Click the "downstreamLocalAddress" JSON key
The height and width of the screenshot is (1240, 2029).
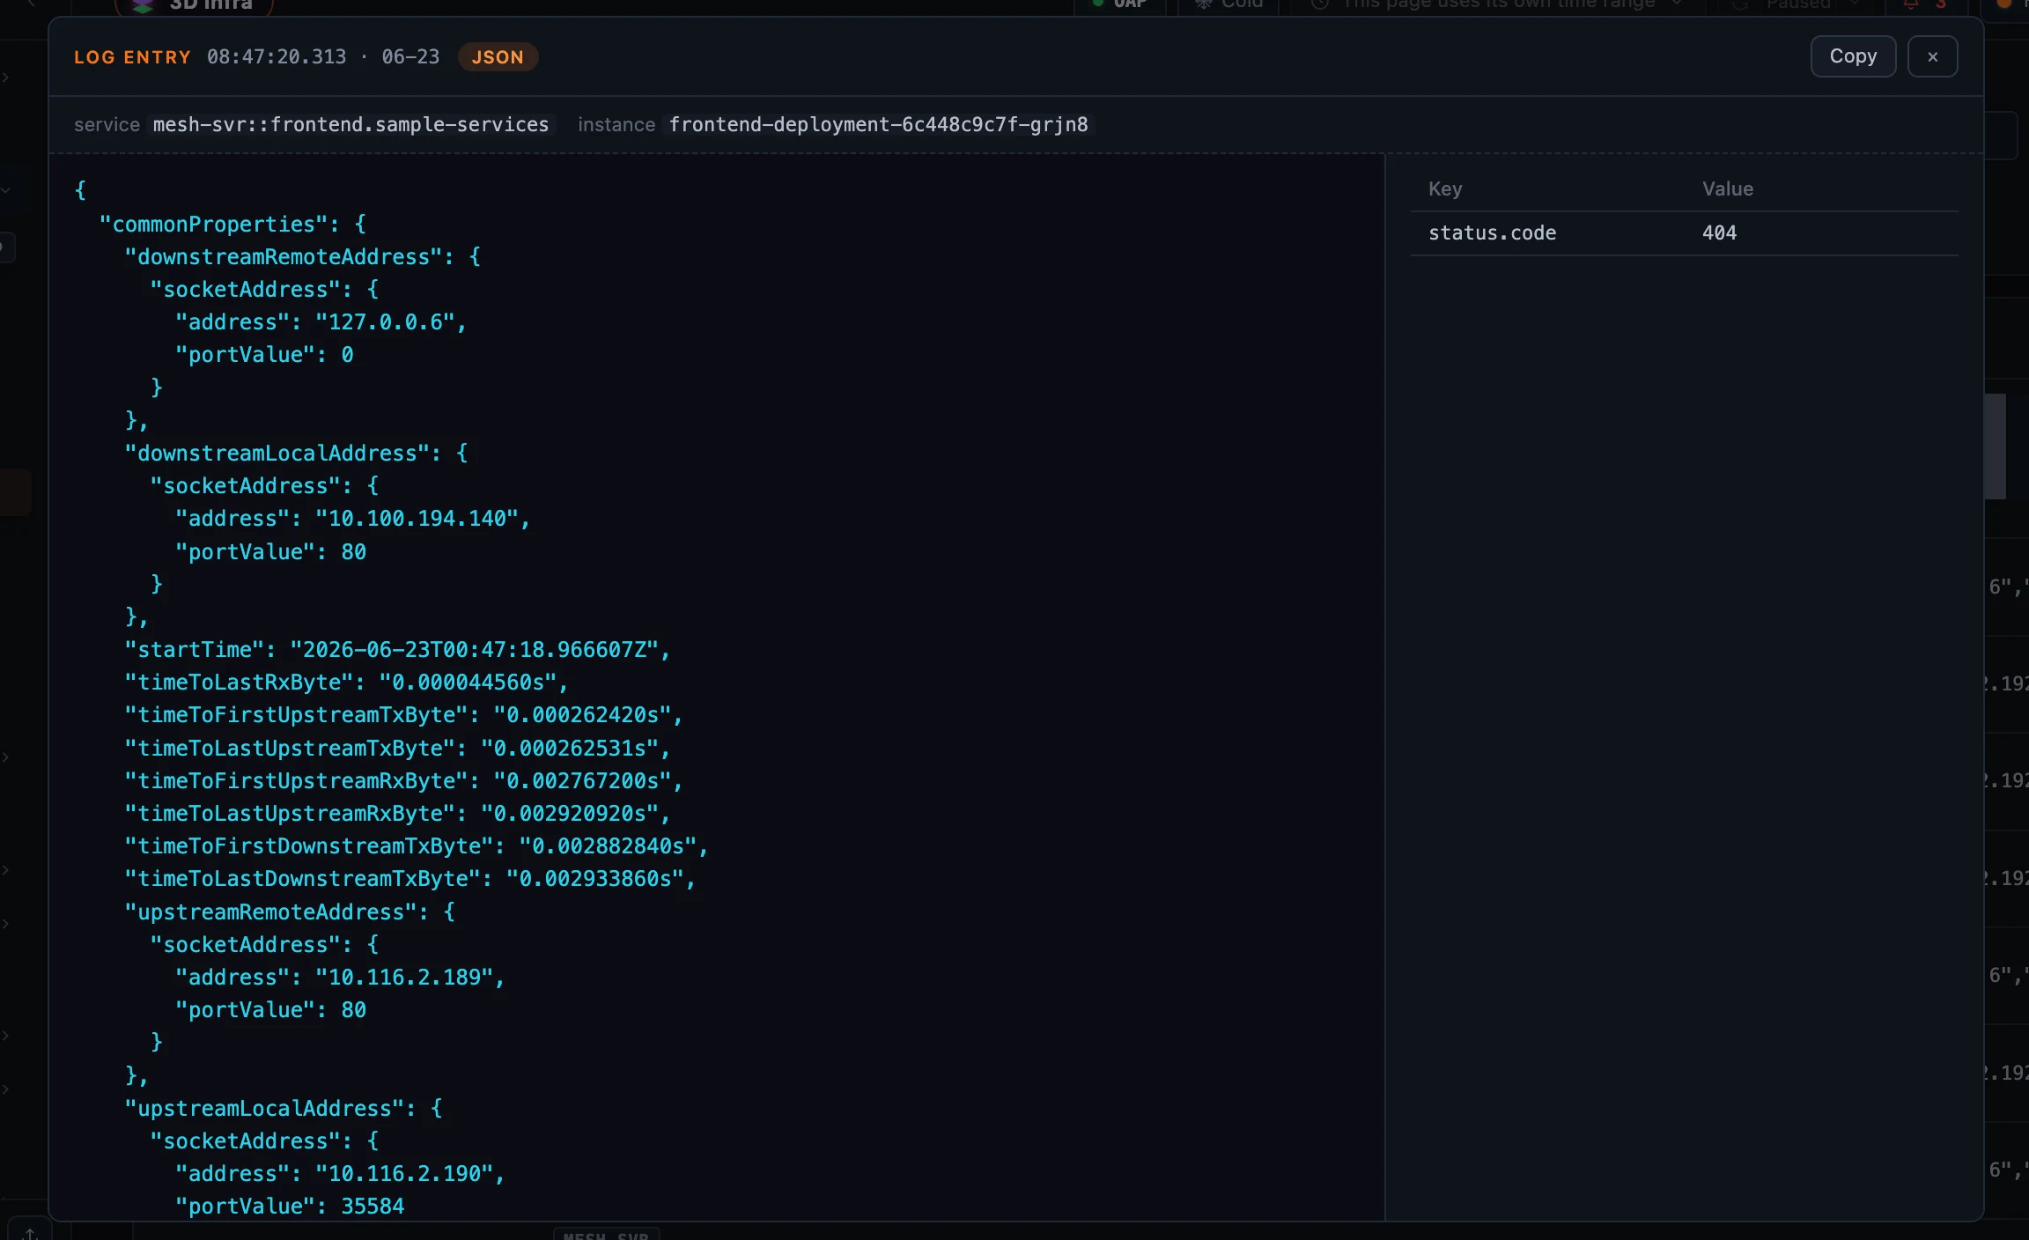pyautogui.click(x=277, y=453)
